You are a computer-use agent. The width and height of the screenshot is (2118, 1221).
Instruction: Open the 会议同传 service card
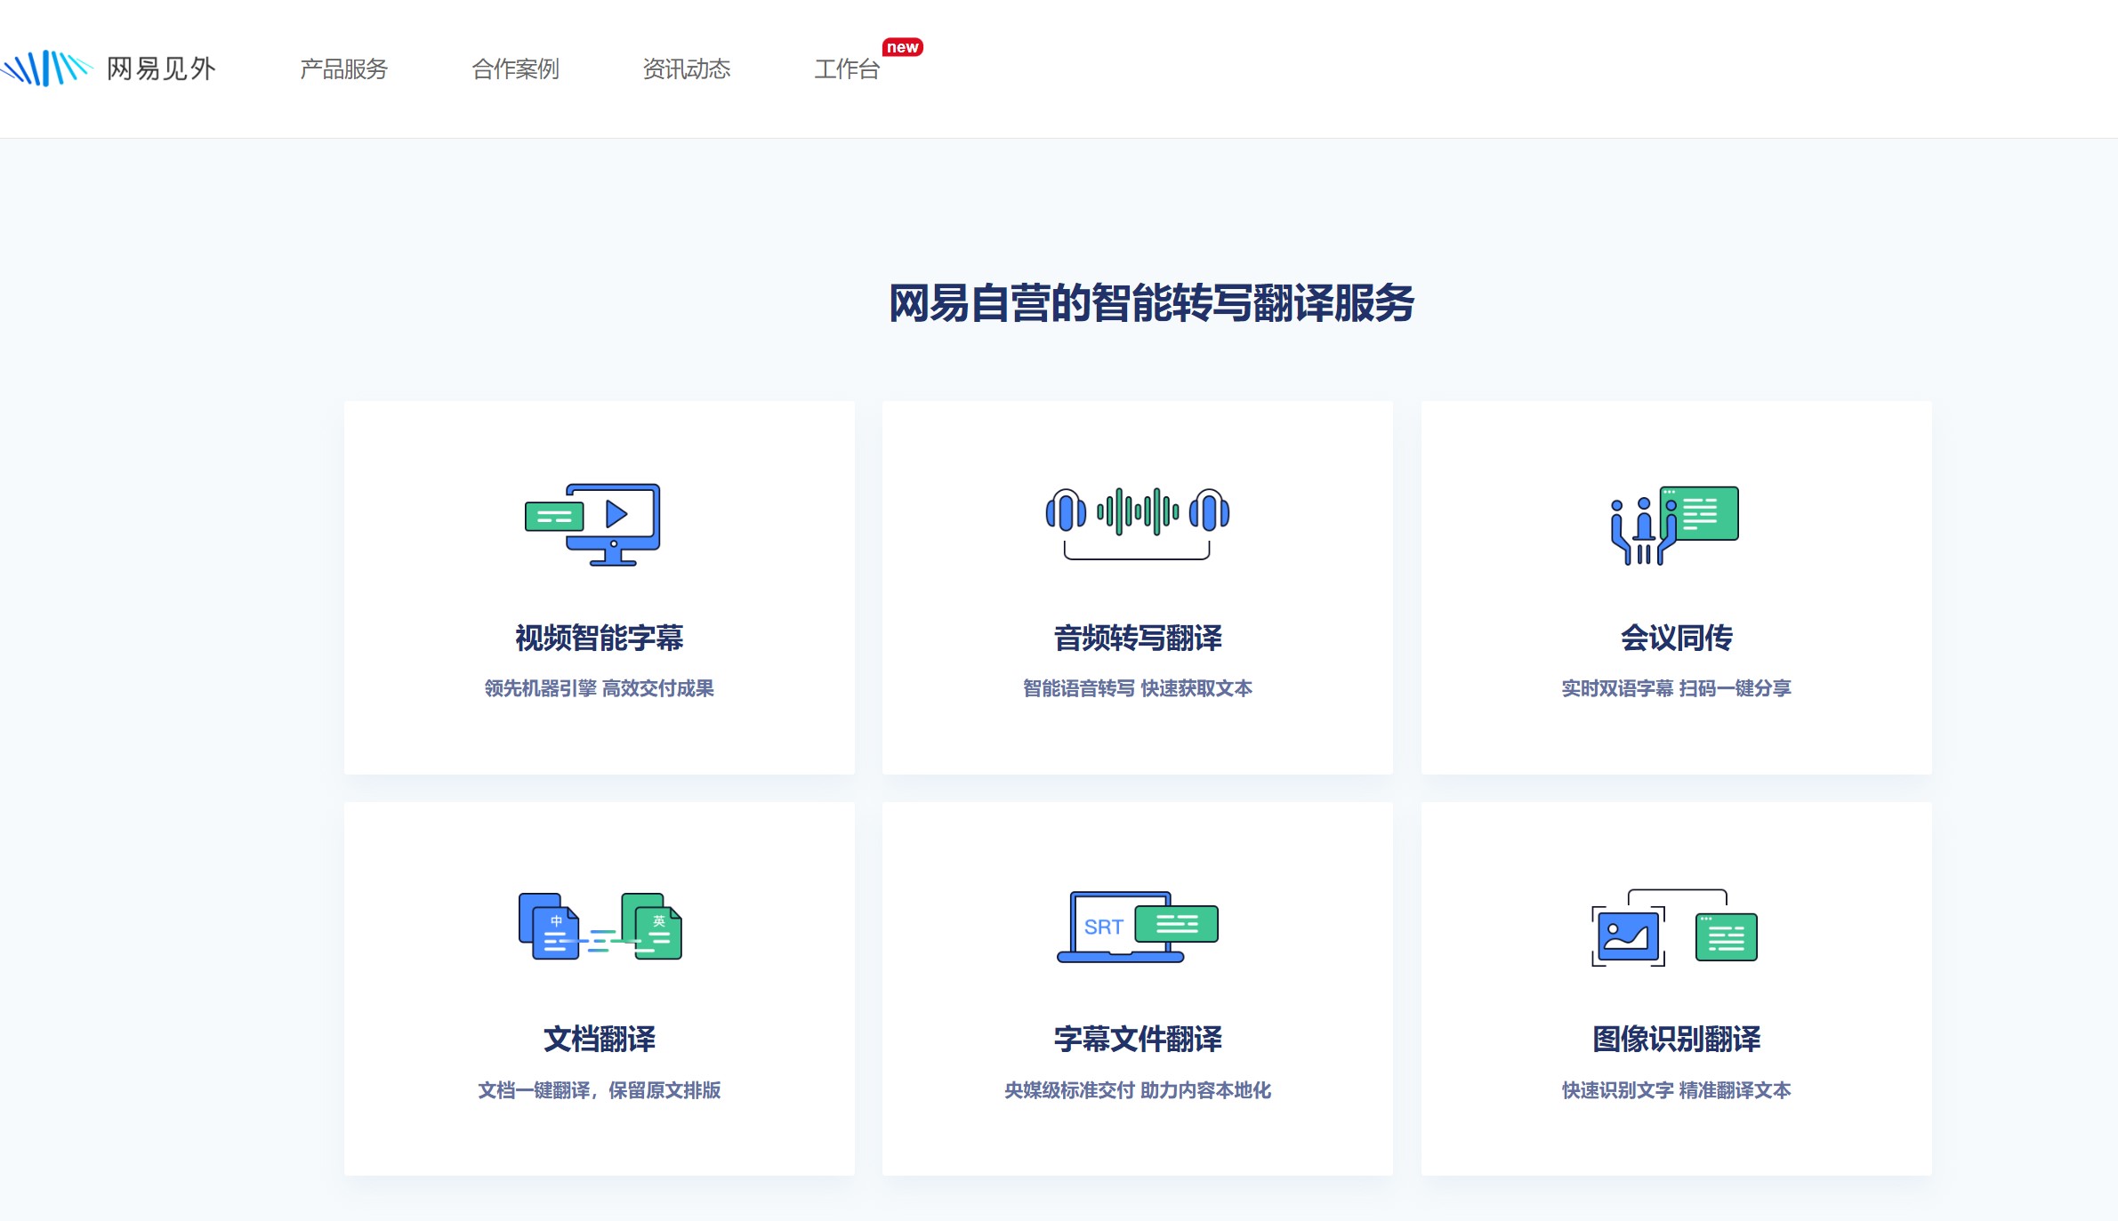pyautogui.click(x=1676, y=587)
